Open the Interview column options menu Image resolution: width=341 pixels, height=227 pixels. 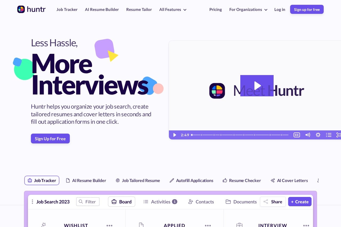click(306, 225)
